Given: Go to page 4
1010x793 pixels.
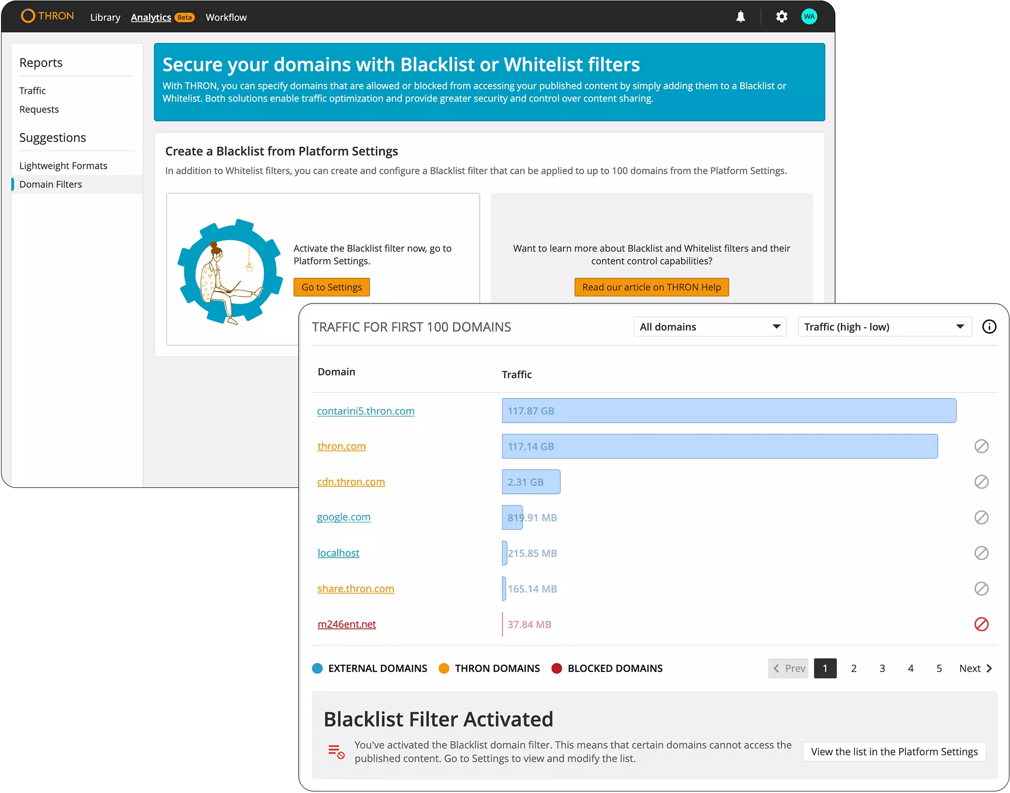Looking at the screenshot, I should (x=911, y=668).
